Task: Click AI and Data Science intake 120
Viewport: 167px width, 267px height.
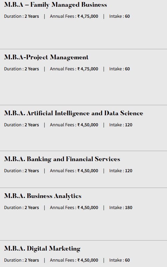Action: tap(129, 125)
